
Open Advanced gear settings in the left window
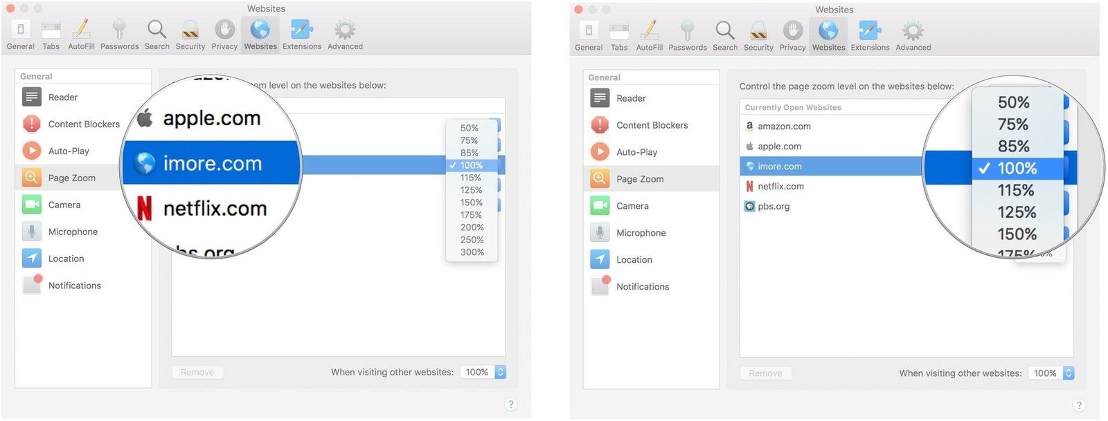coord(345,35)
